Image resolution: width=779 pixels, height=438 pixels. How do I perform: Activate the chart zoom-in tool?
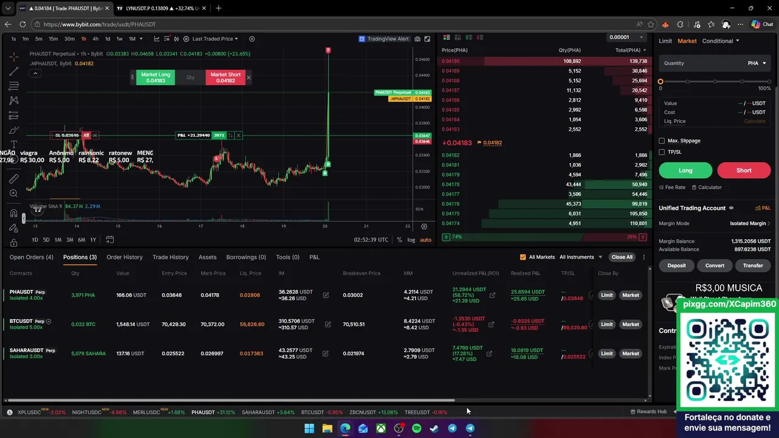tap(13, 193)
